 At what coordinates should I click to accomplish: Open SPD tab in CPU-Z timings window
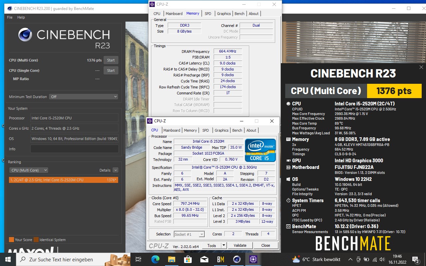click(208, 14)
